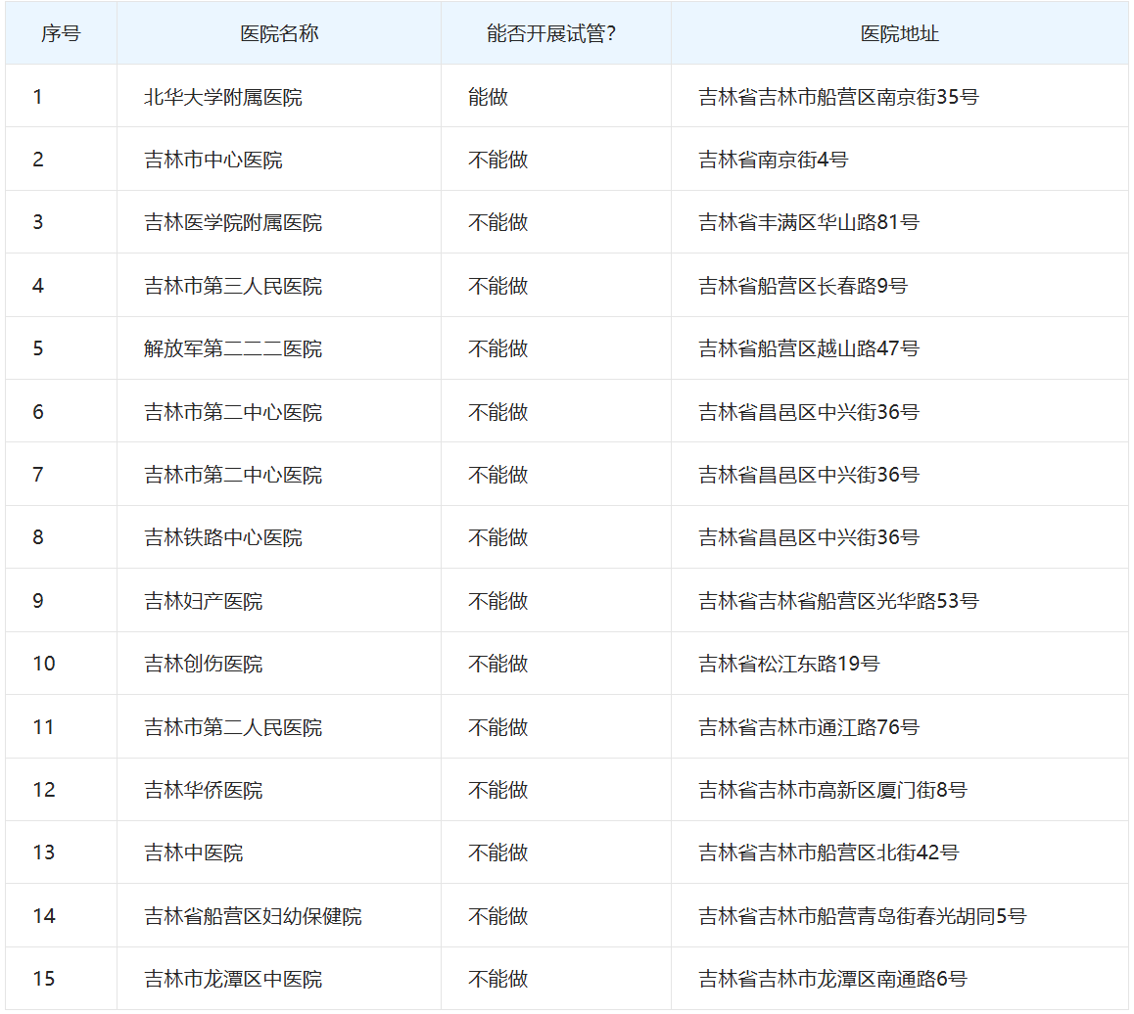Select 不能做 in the 解放军第二二二医院 row
The image size is (1134, 1014).
(x=498, y=349)
